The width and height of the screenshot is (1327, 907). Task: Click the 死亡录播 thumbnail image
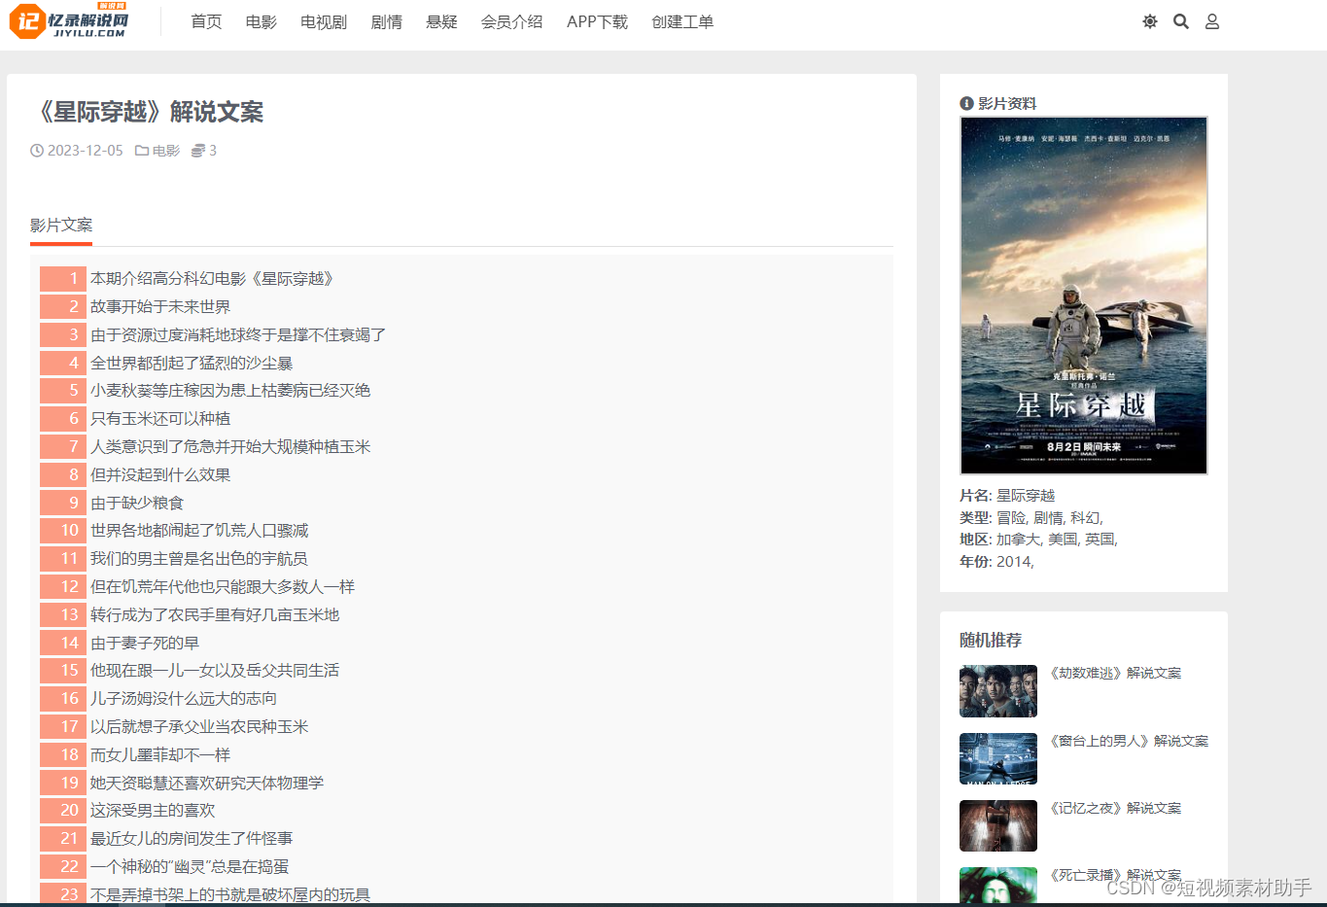(998, 886)
